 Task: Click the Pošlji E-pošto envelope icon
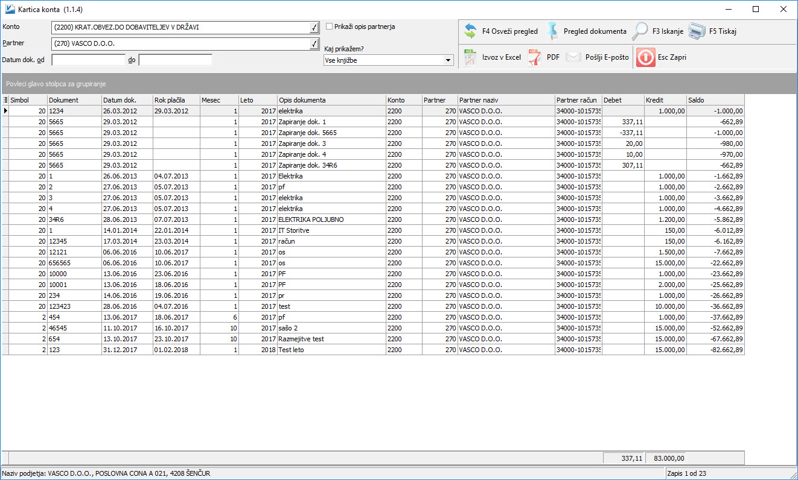573,57
